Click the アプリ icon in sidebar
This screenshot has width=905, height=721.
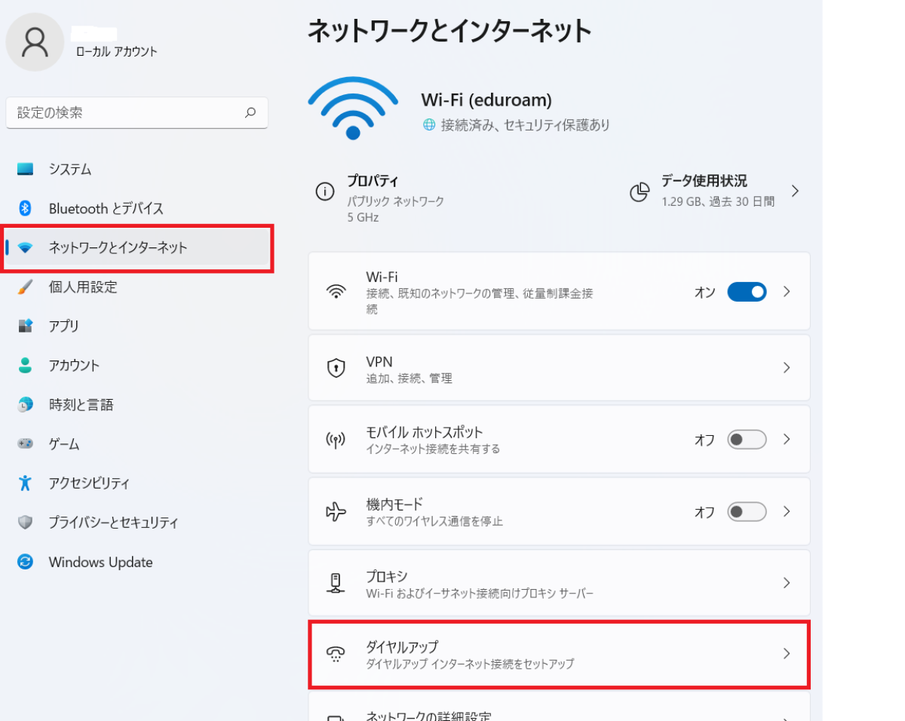(x=26, y=326)
